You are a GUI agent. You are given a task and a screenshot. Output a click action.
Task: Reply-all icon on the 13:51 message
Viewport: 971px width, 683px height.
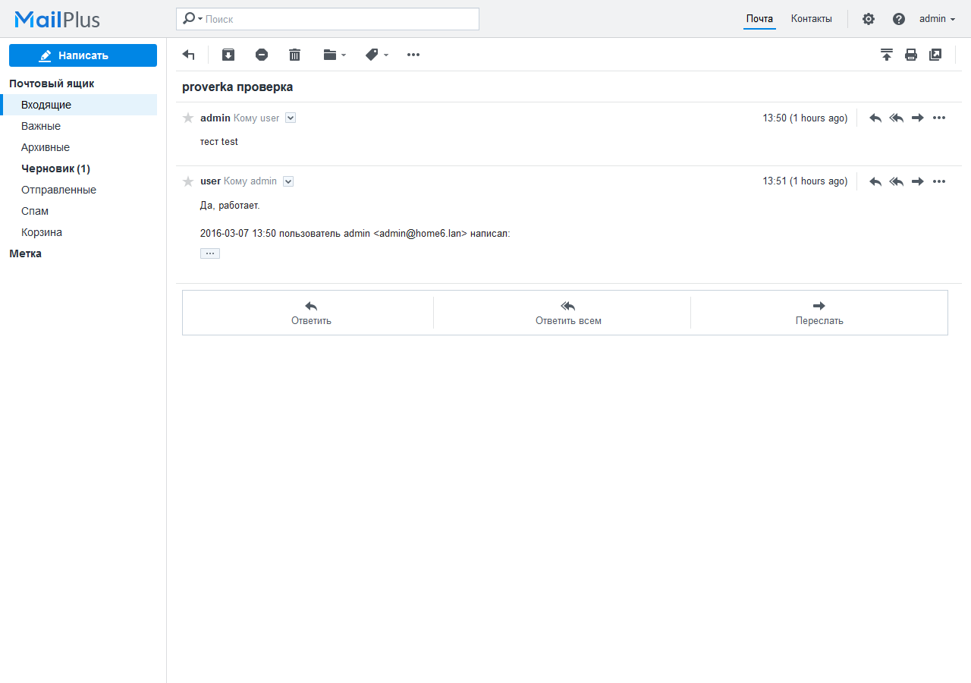pos(897,181)
